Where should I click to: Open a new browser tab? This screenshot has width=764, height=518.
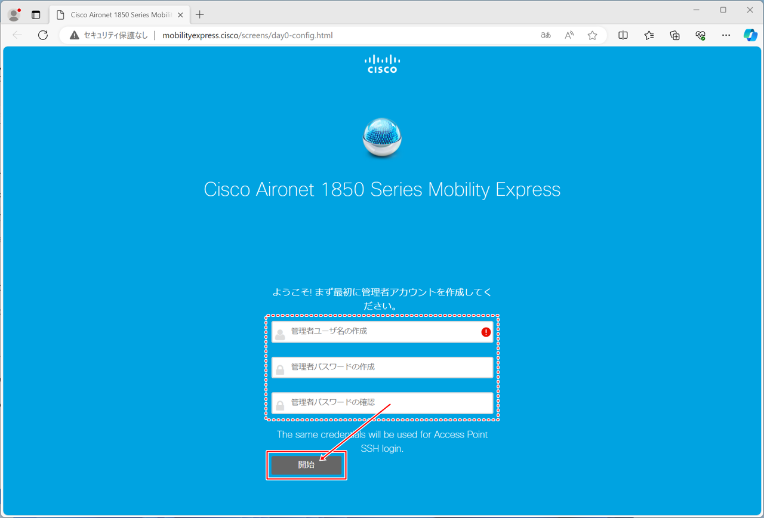tap(200, 15)
